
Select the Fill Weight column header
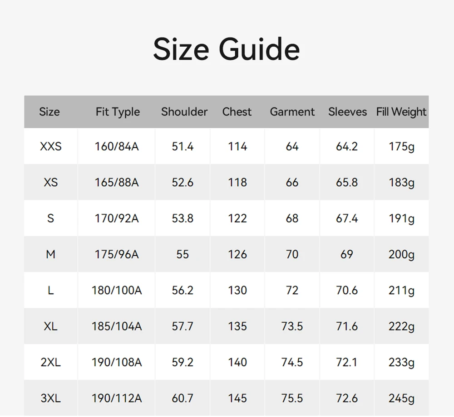pyautogui.click(x=401, y=112)
